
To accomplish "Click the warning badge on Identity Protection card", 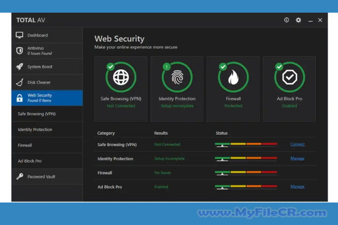I will coord(167,67).
